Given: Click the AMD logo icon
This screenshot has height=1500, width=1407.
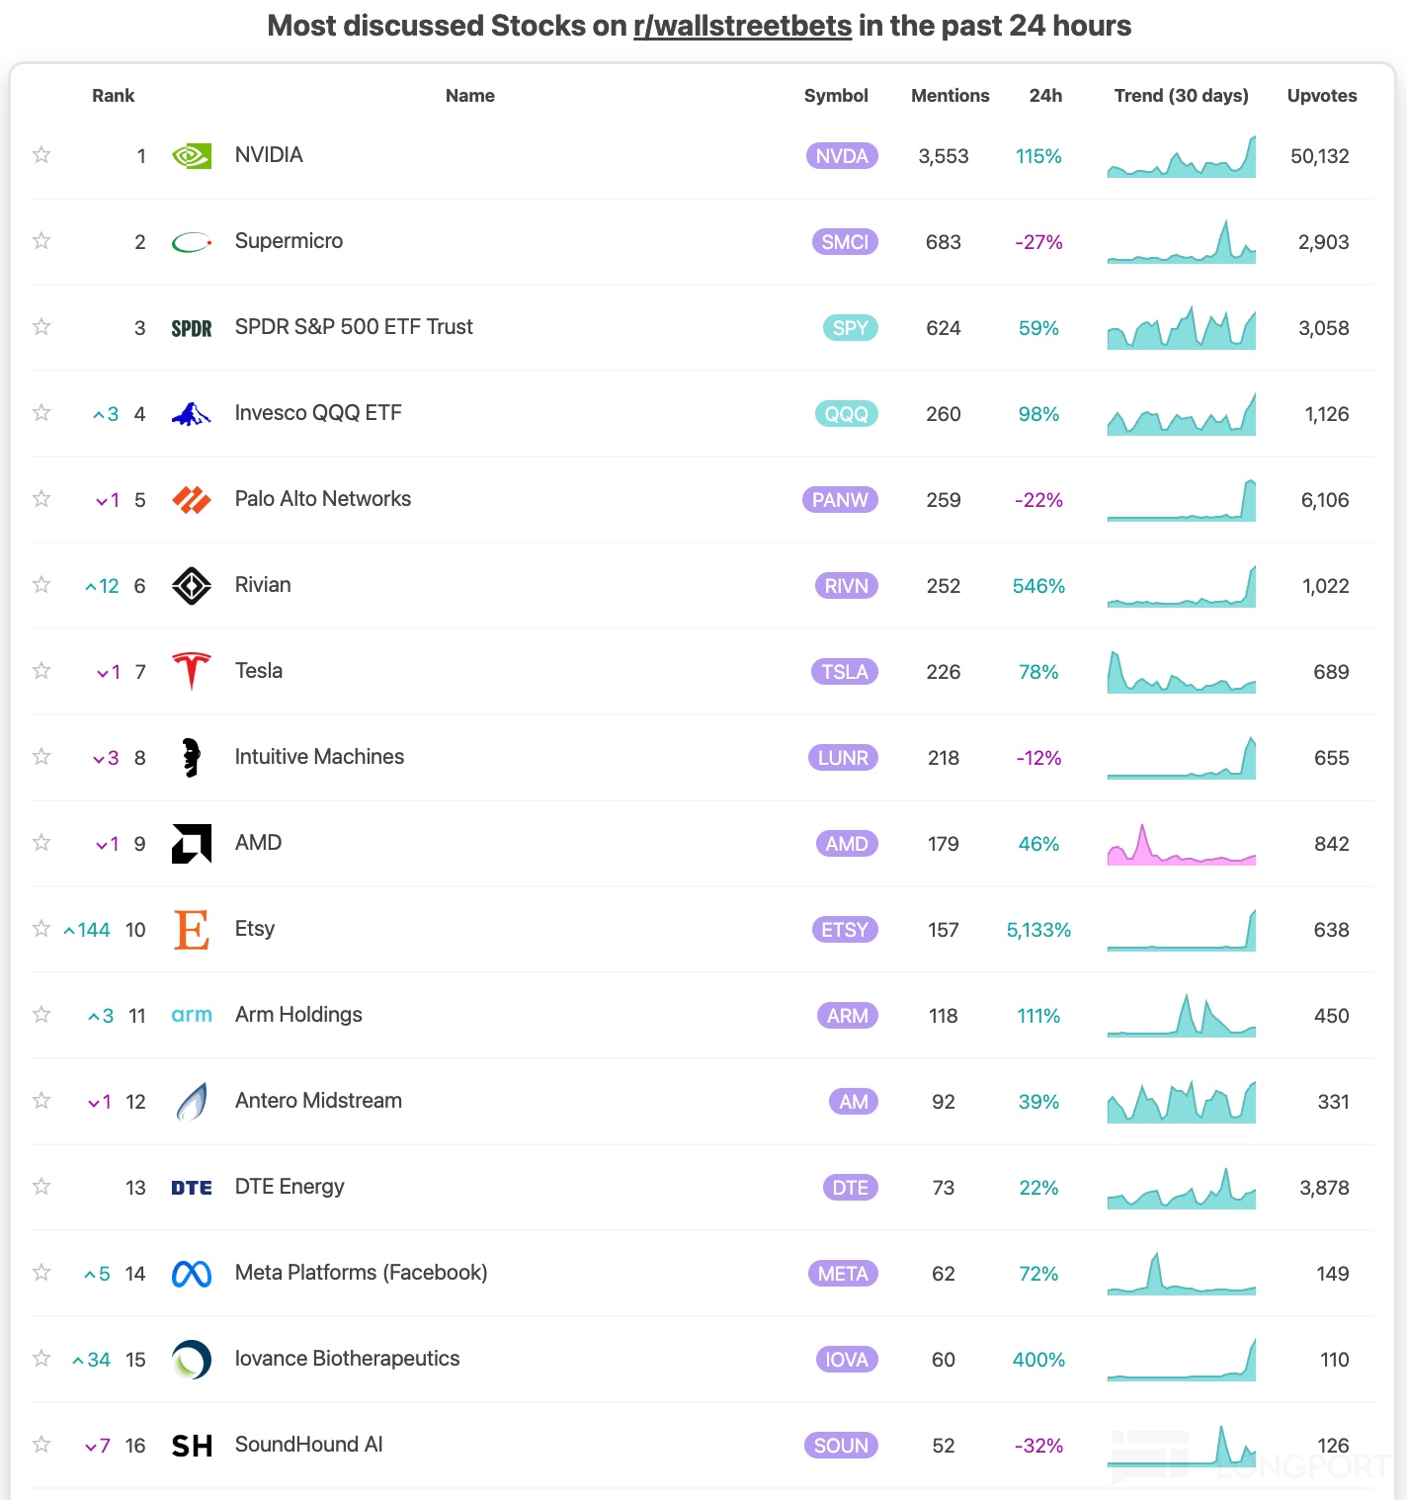Looking at the screenshot, I should click(191, 844).
